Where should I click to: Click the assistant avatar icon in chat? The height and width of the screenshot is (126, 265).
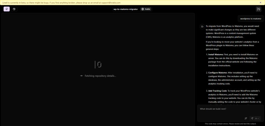(x=202, y=27)
